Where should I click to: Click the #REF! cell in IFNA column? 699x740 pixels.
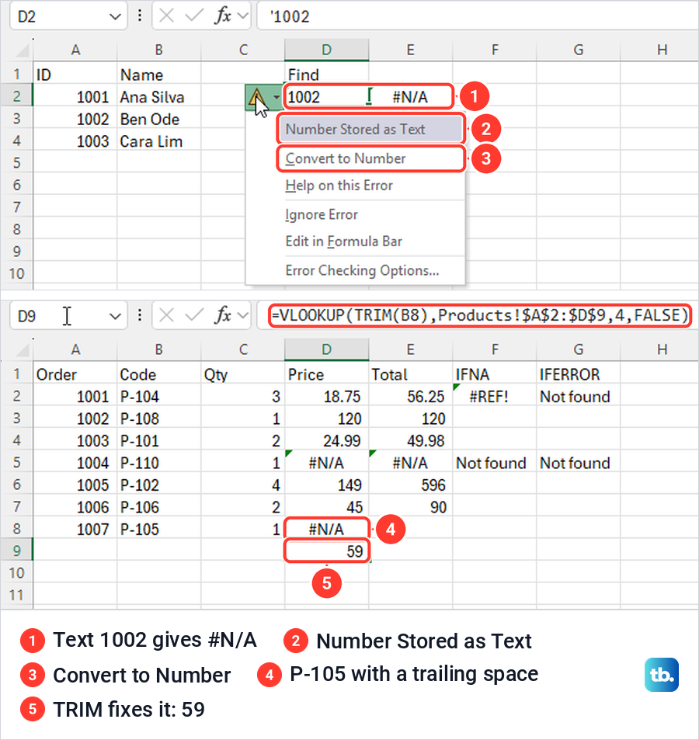[x=494, y=397]
